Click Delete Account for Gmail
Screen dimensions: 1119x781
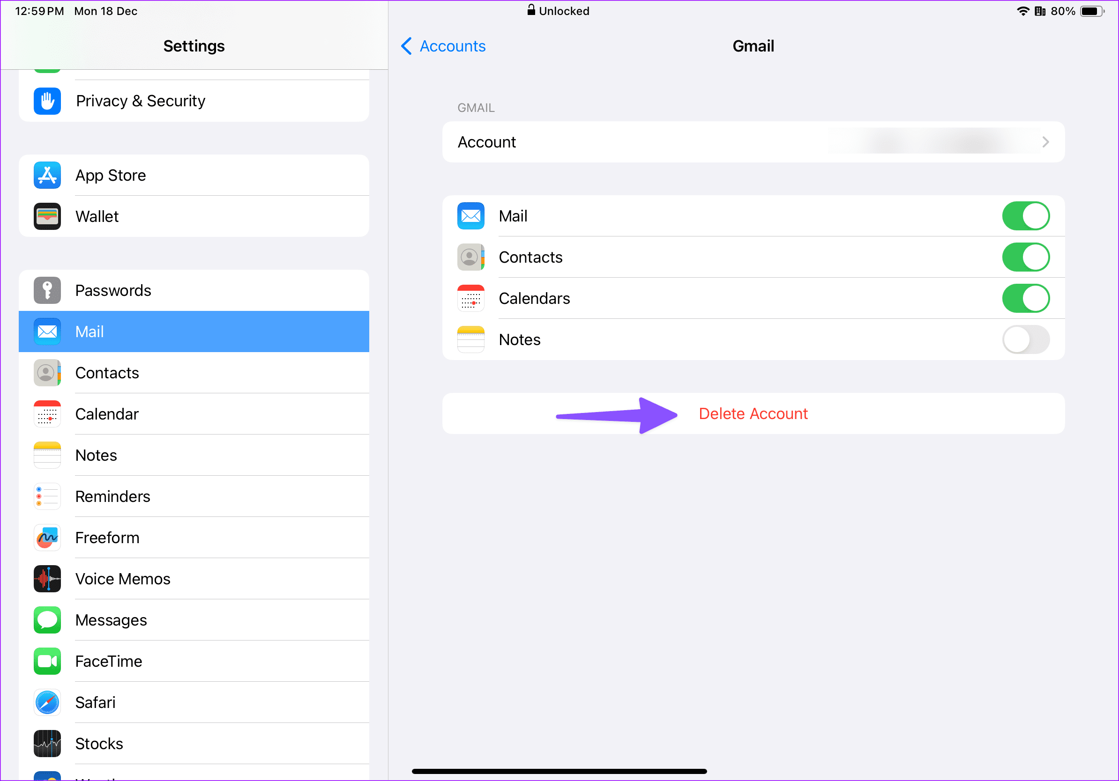[753, 413]
